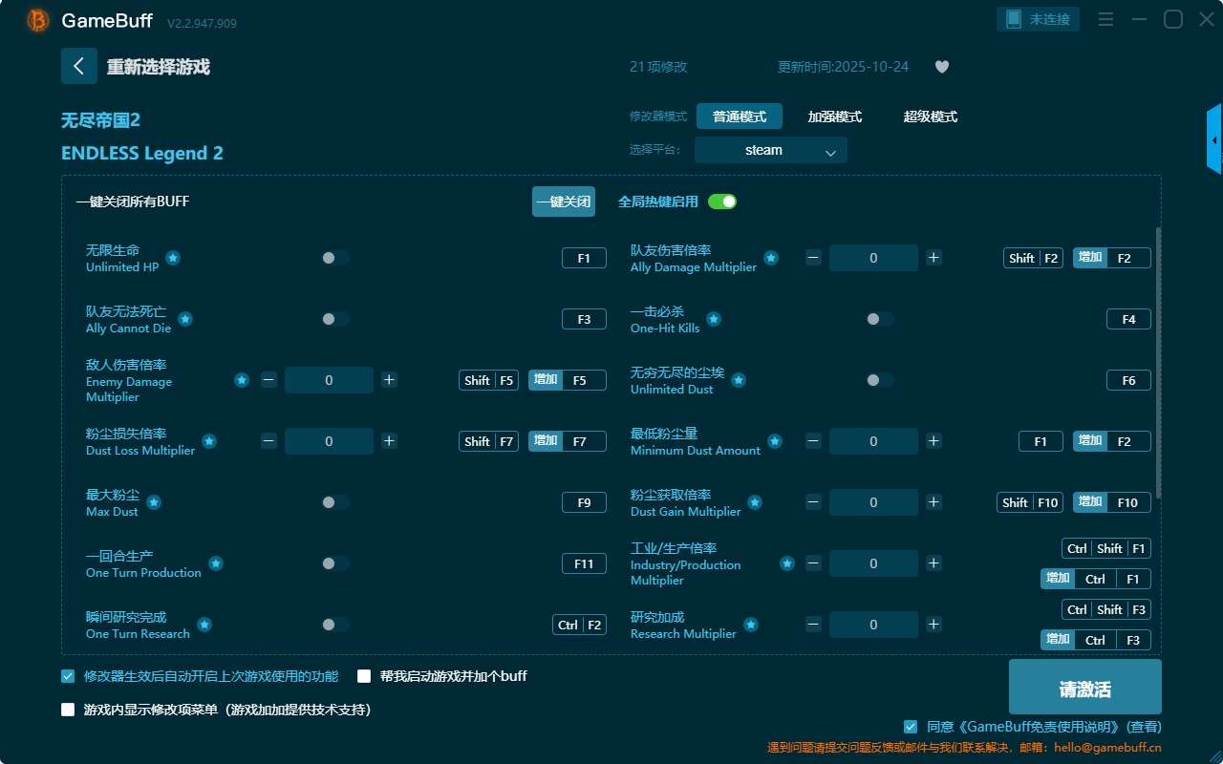Click the star icon beside Max Dust
This screenshot has width=1223, height=764.
(x=154, y=502)
